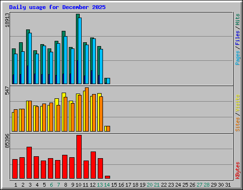Click the red KBytes bar for day 1
Viewport: 243px width, 190px height.
(15, 169)
